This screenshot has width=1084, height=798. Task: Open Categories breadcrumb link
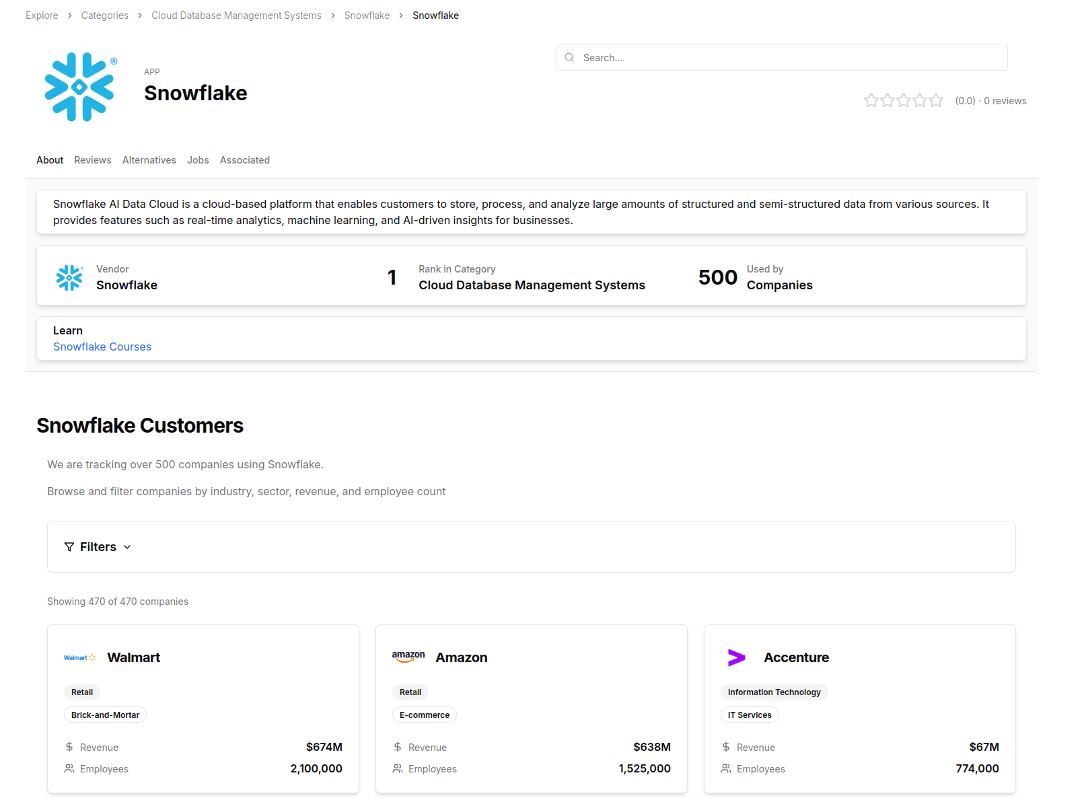[x=105, y=15]
